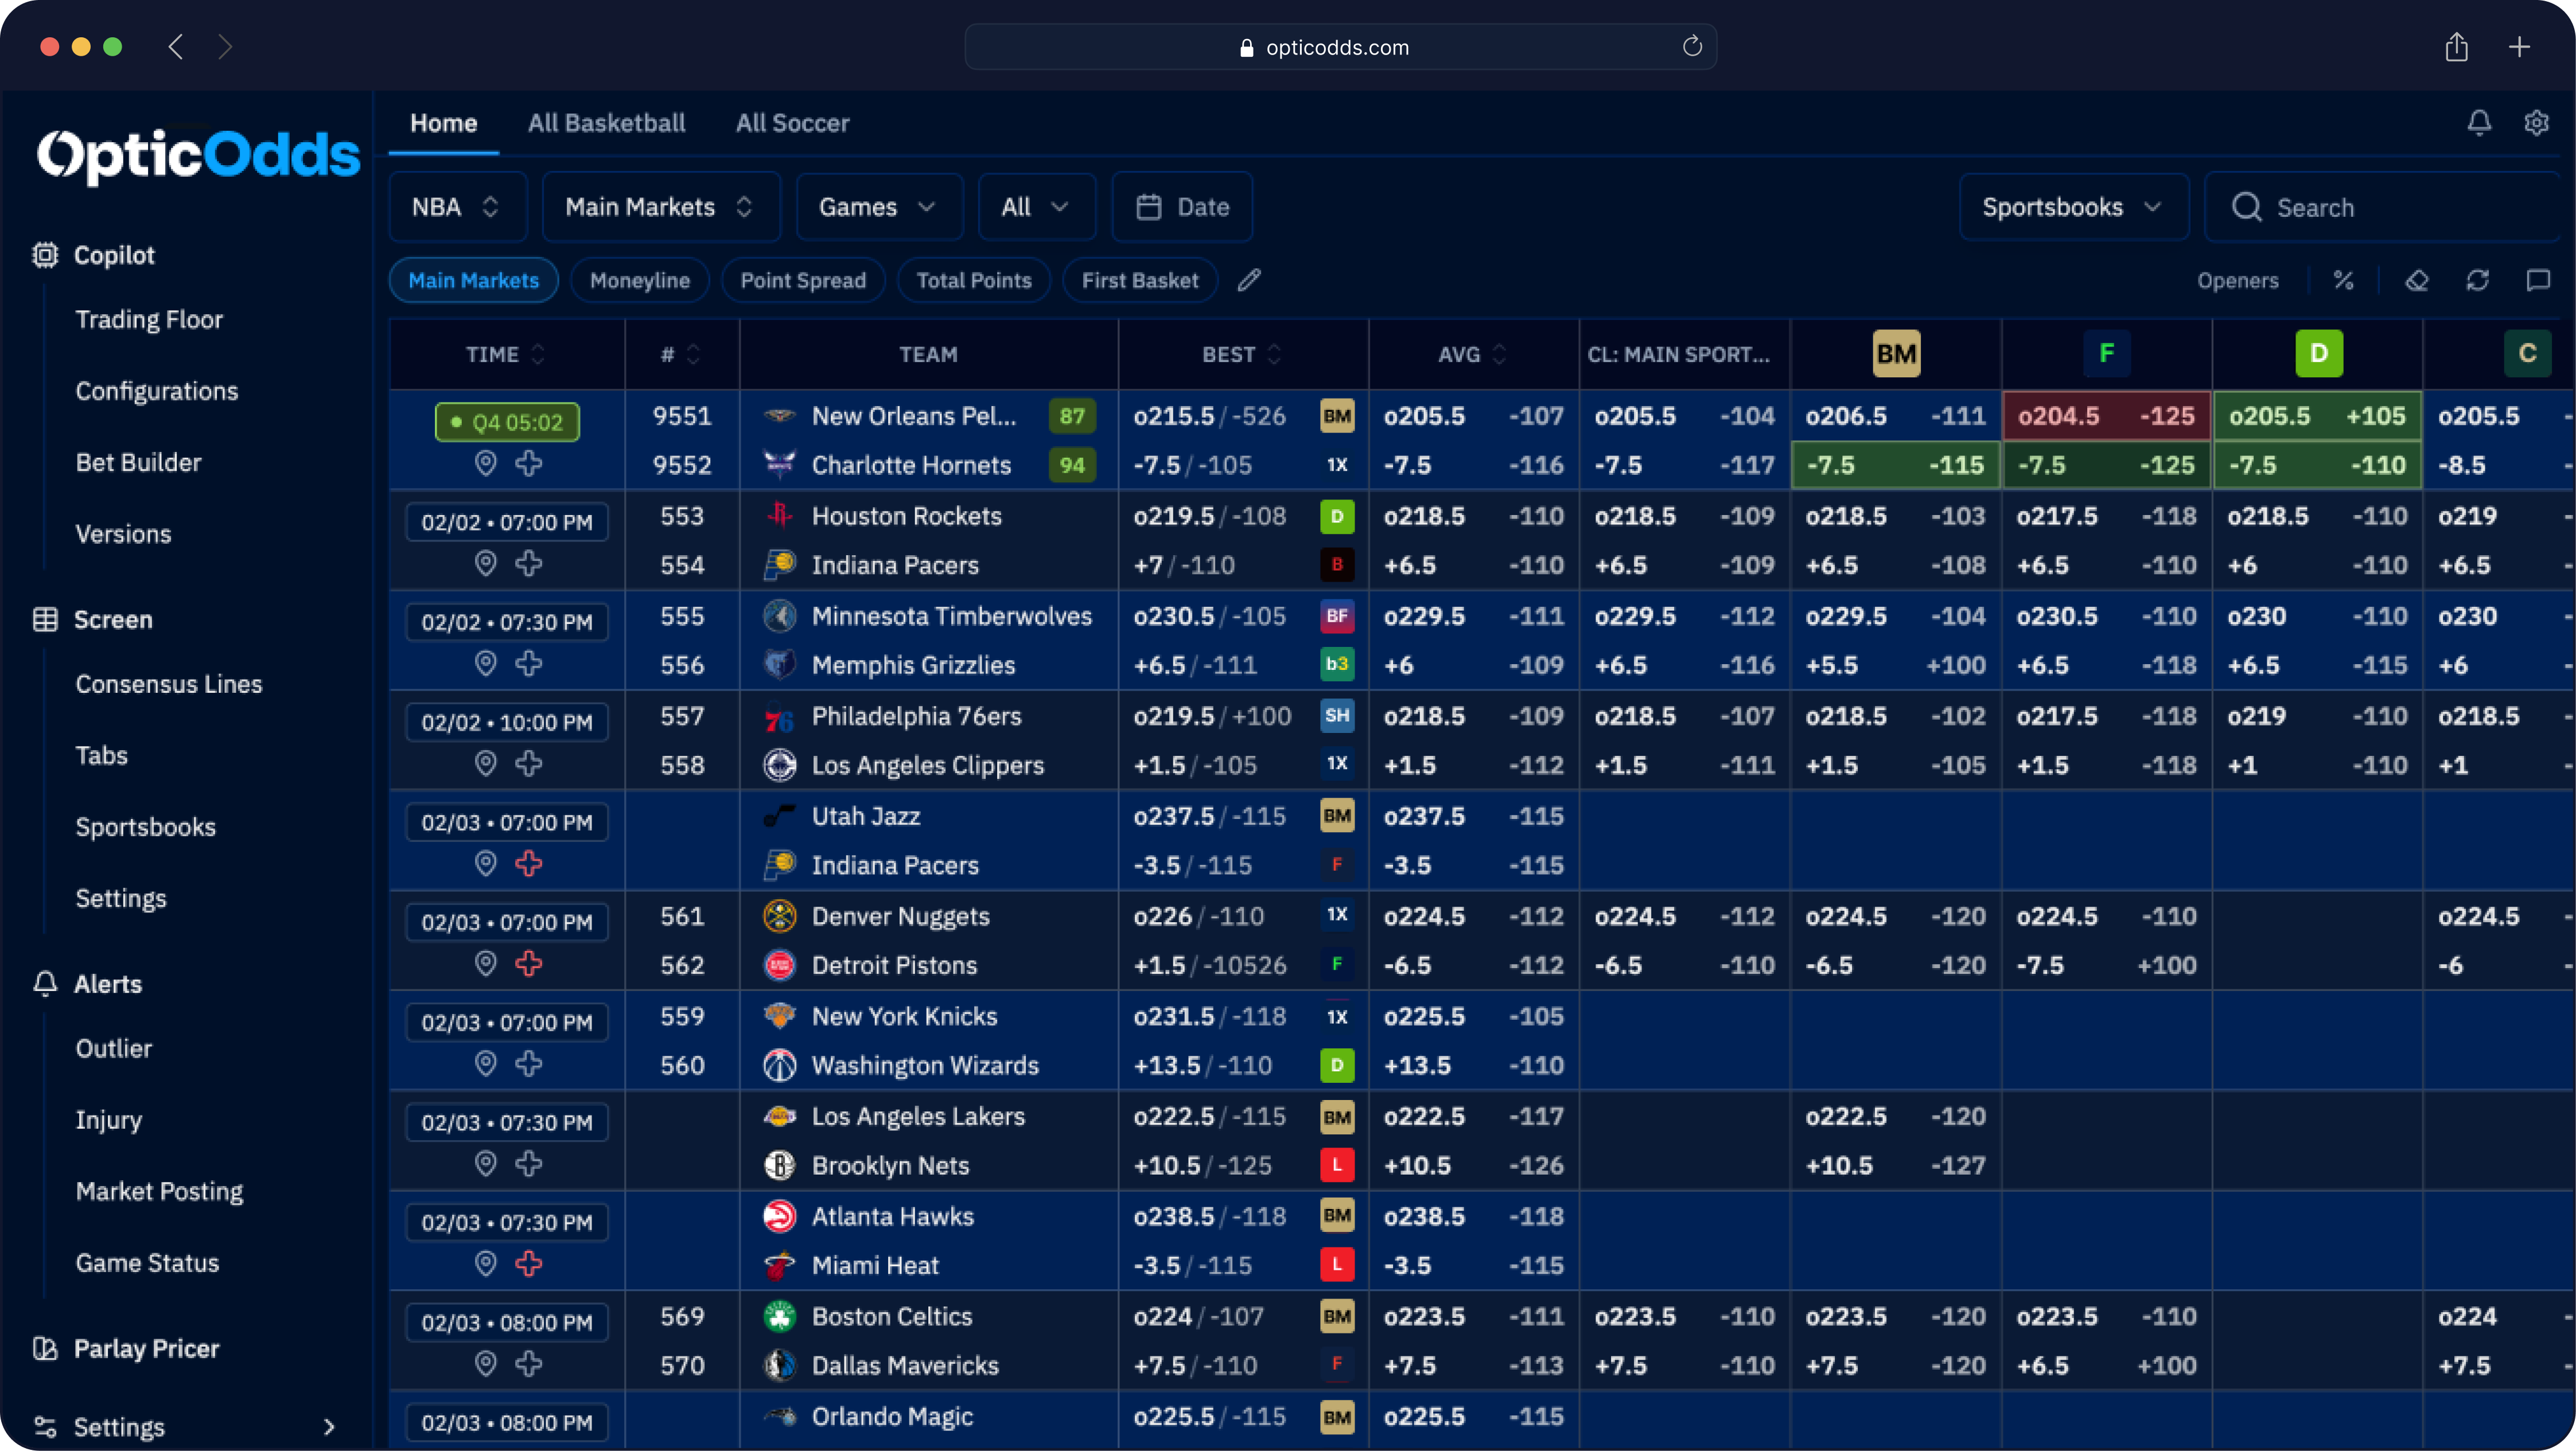The width and height of the screenshot is (2576, 1451).
Task: Expand the bottom Settings sidebar item chevron
Action: coord(329,1427)
